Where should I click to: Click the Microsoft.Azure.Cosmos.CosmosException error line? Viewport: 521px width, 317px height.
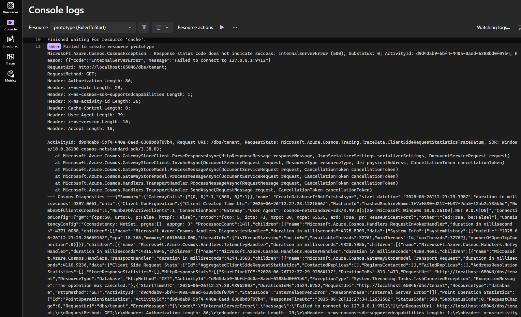[x=282, y=57]
